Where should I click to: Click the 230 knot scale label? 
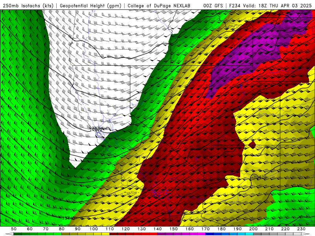coord(301,229)
